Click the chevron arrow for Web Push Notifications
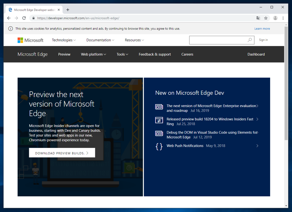 point(257,146)
